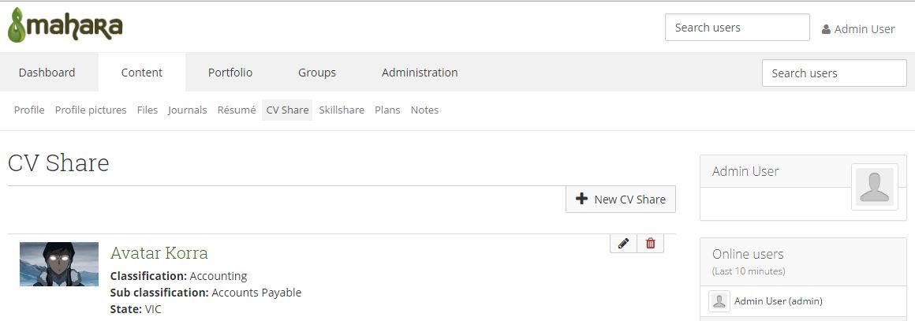Click Admin User profile picture placeholder

(x=874, y=187)
